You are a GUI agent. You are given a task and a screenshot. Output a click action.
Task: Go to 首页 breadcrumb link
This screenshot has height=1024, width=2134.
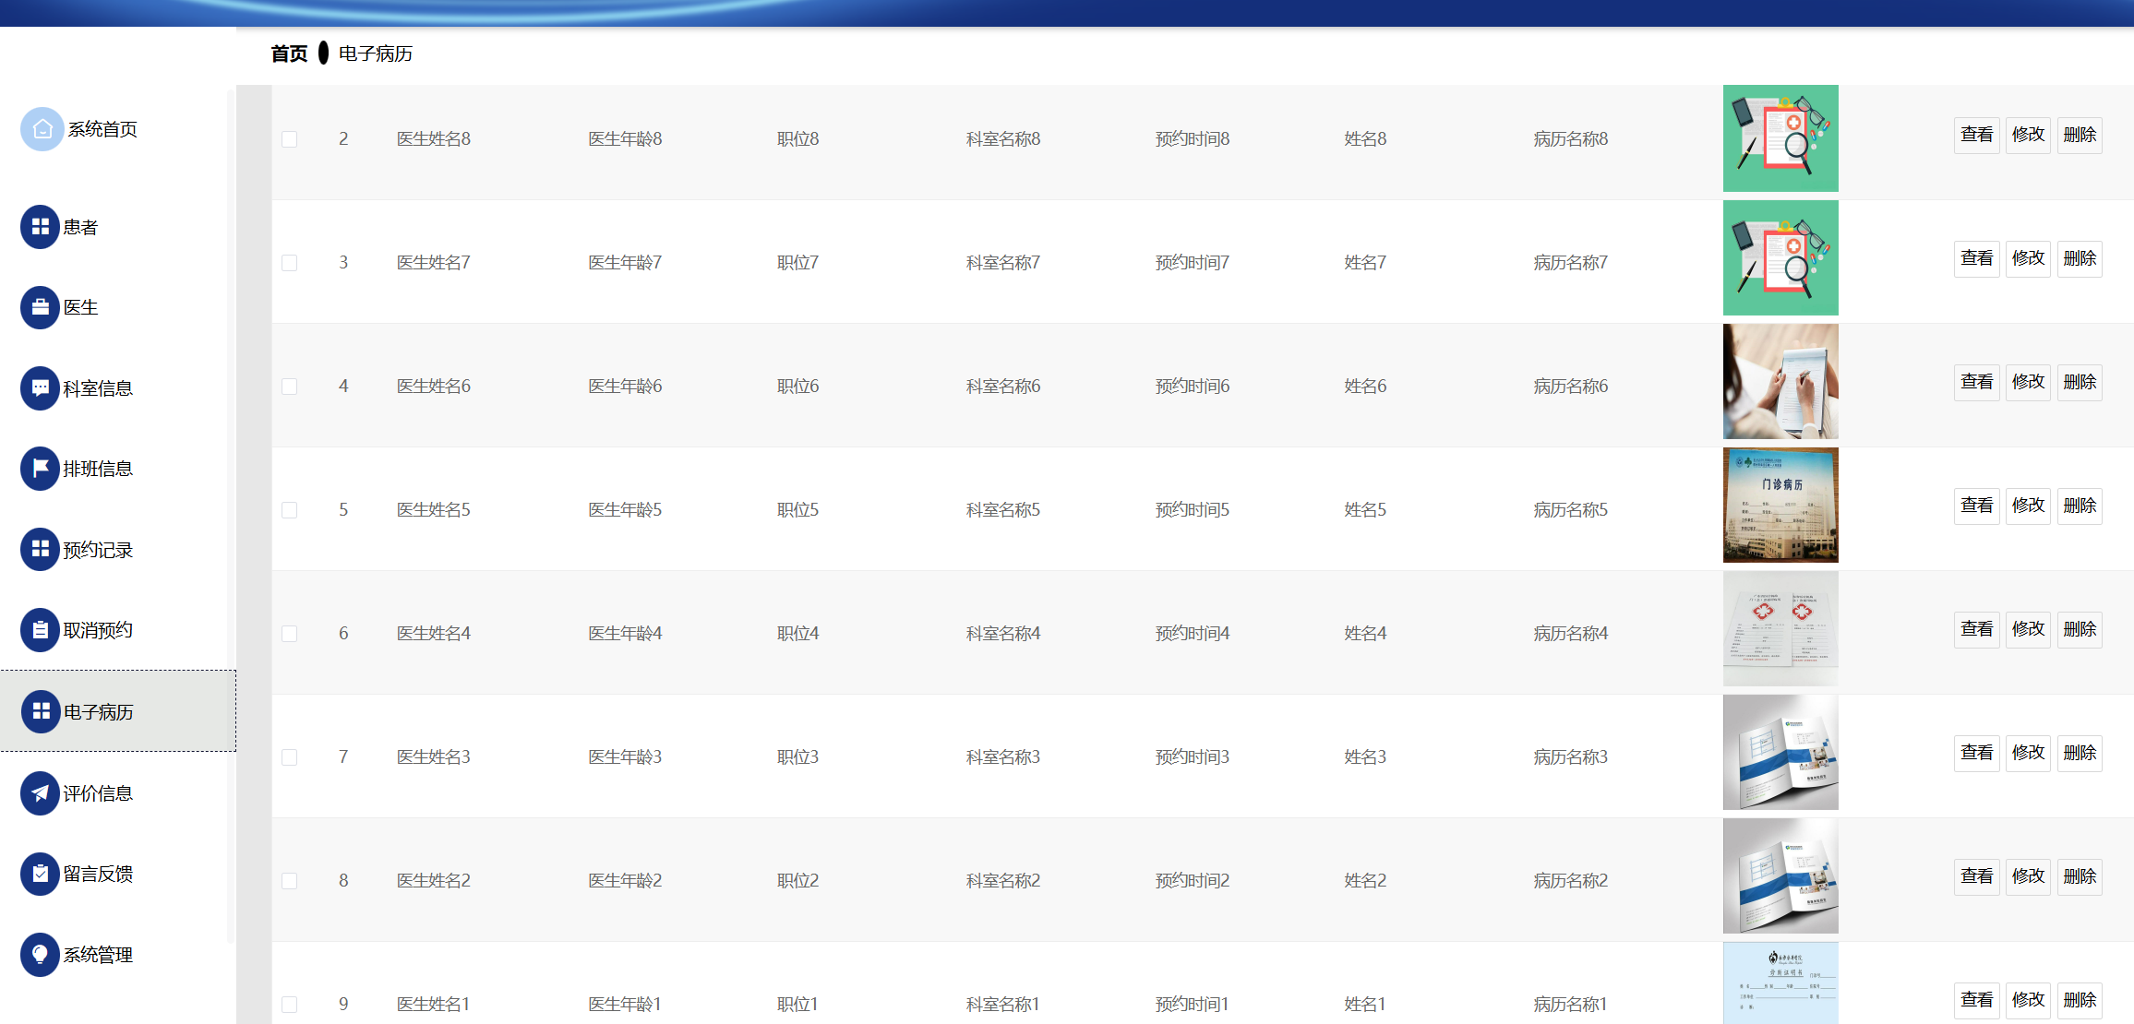coord(289,54)
